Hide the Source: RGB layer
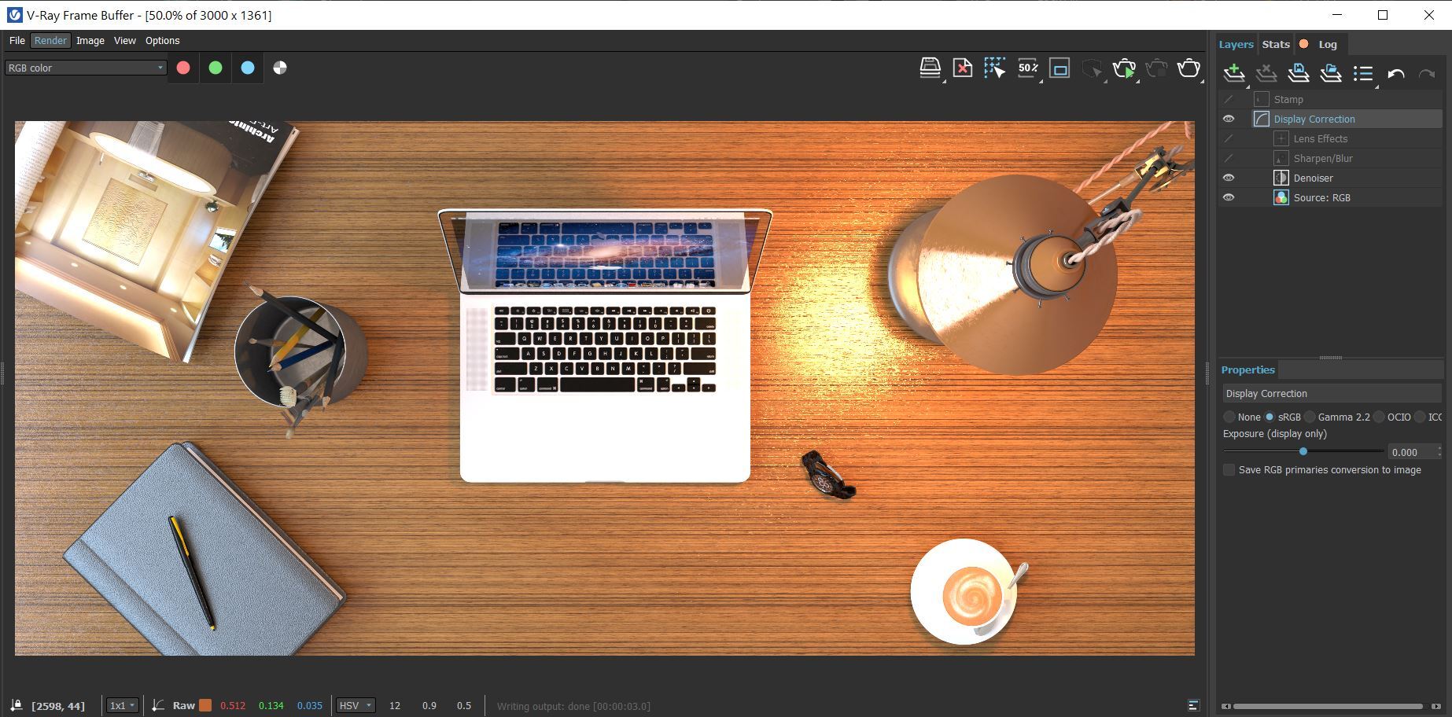 (1229, 197)
